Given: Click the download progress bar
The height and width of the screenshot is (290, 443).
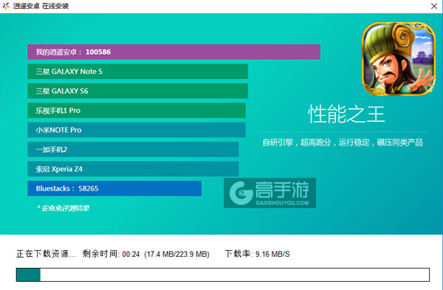Looking at the screenshot, I should point(223,275).
